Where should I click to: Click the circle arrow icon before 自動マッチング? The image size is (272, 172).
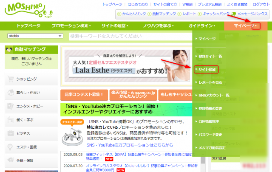[149, 14]
